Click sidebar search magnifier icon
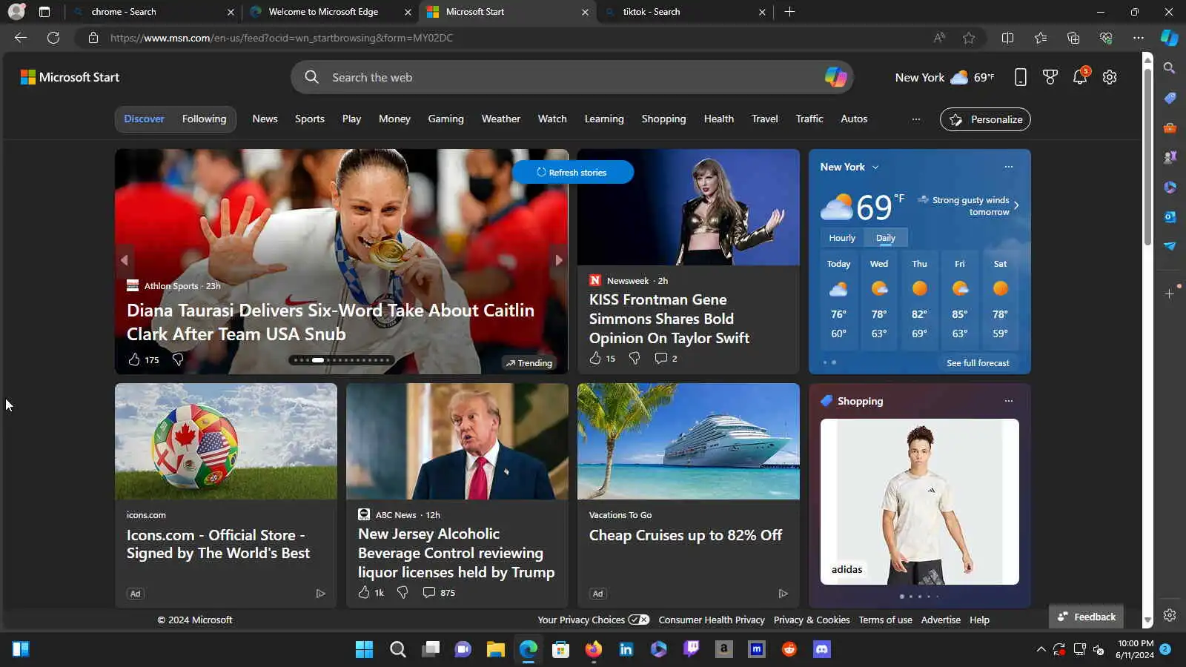The width and height of the screenshot is (1186, 667). [1170, 68]
